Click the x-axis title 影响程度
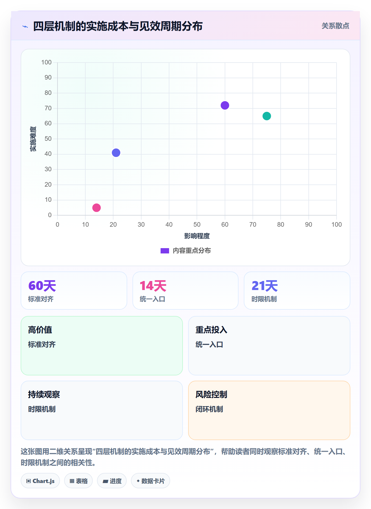 pyautogui.click(x=197, y=236)
